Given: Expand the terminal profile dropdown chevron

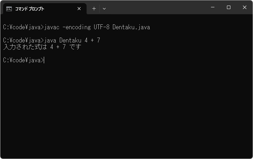Looking at the screenshot, I should click(x=104, y=9).
